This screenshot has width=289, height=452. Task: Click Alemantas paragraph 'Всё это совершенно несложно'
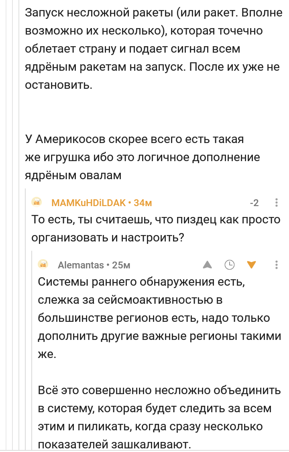point(159,417)
